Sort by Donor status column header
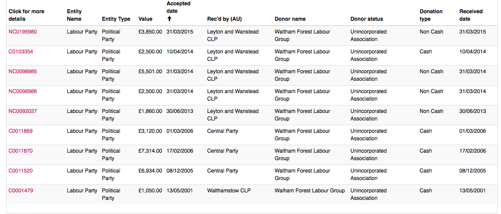Image resolution: width=501 pixels, height=214 pixels. [x=367, y=19]
